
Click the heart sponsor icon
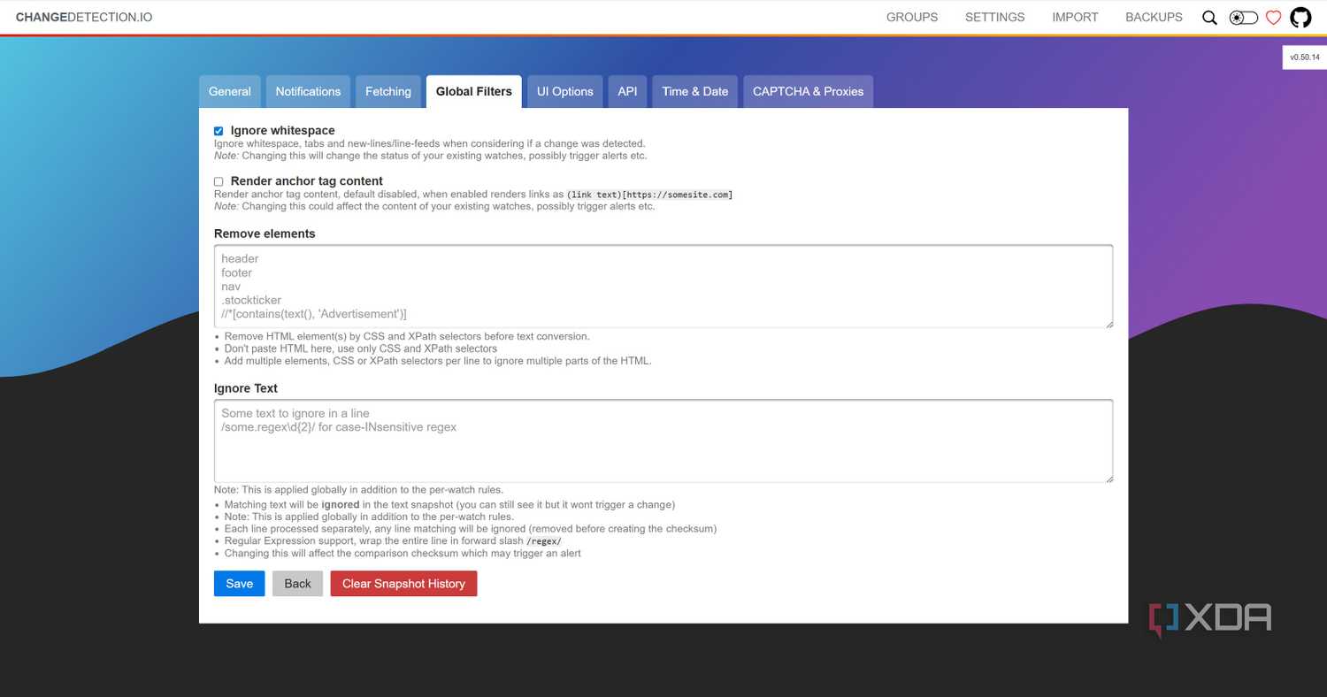click(x=1273, y=17)
